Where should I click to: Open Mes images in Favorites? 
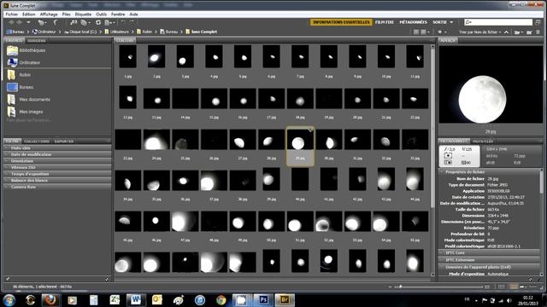pos(31,112)
